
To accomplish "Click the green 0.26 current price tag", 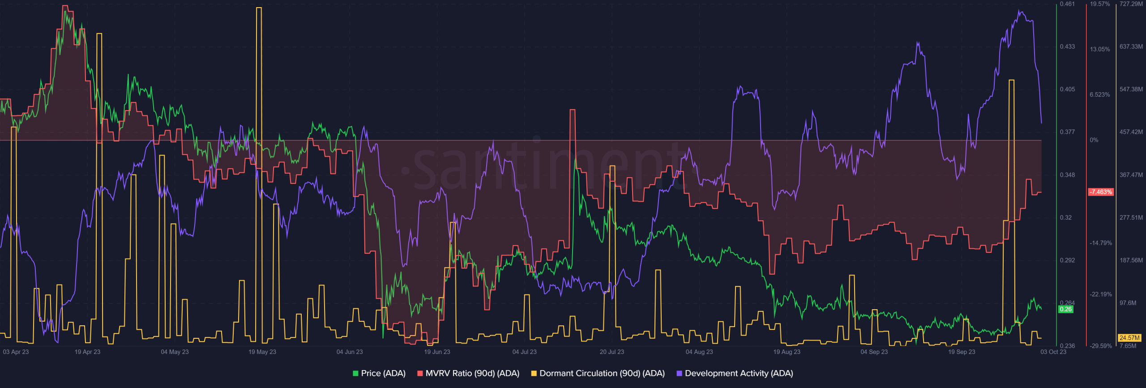I will [x=1066, y=309].
